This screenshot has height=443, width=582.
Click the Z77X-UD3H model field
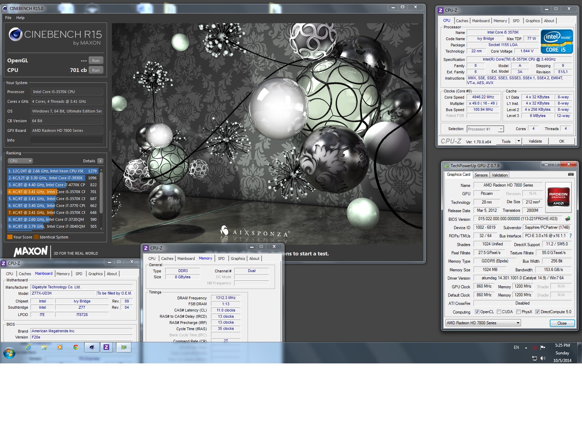tap(63, 293)
